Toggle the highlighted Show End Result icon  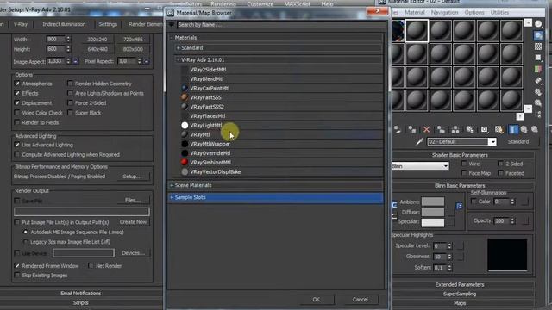point(513,130)
